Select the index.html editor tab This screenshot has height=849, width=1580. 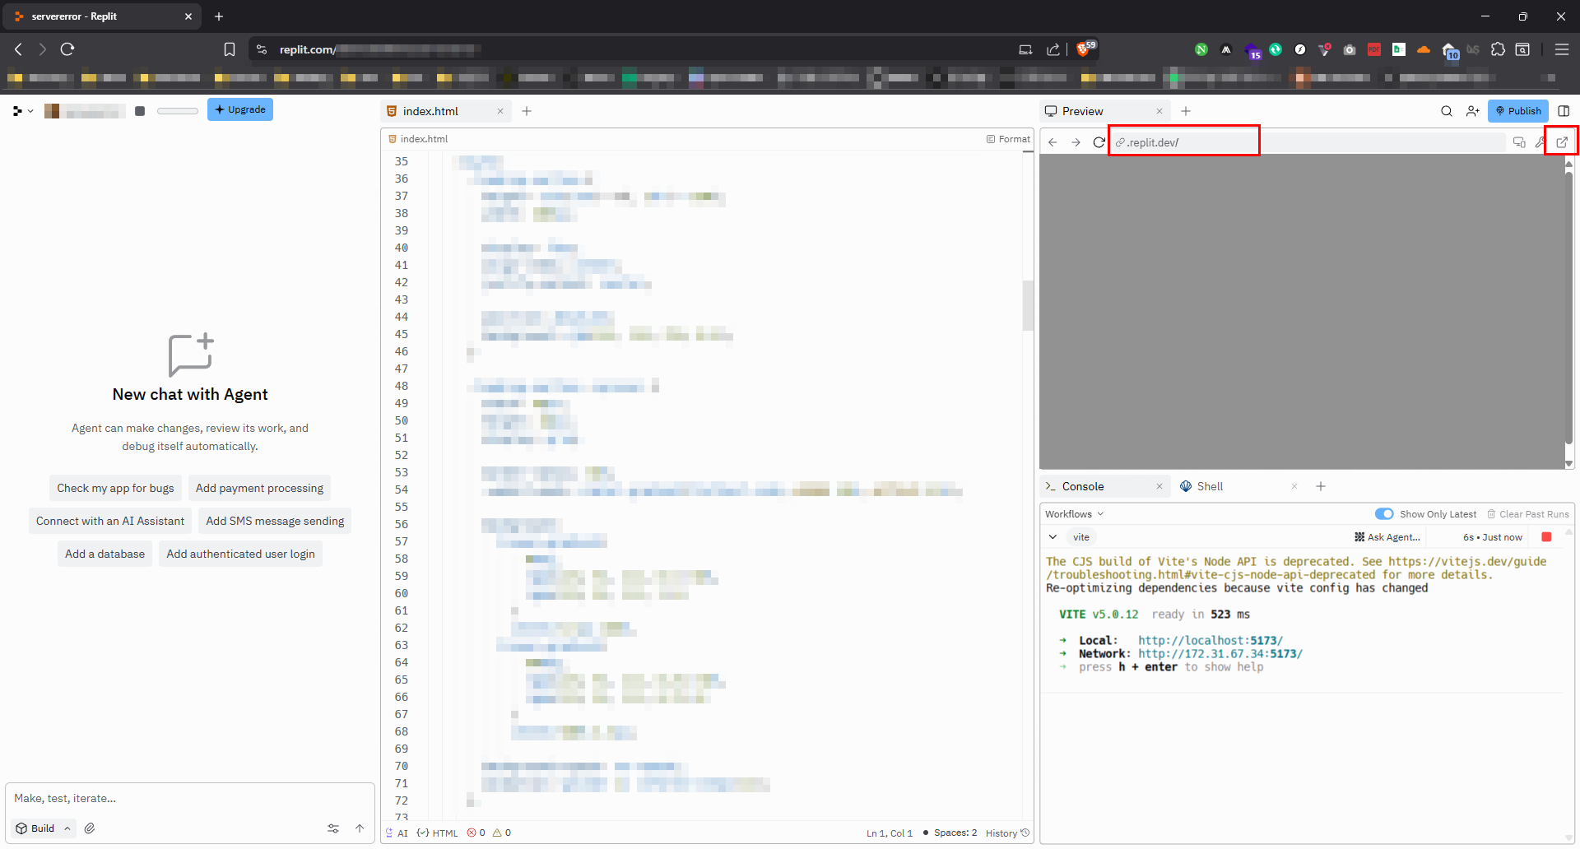430,111
